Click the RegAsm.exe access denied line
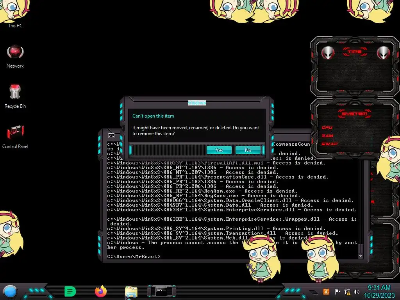400x300 pixels. [x=202, y=191]
